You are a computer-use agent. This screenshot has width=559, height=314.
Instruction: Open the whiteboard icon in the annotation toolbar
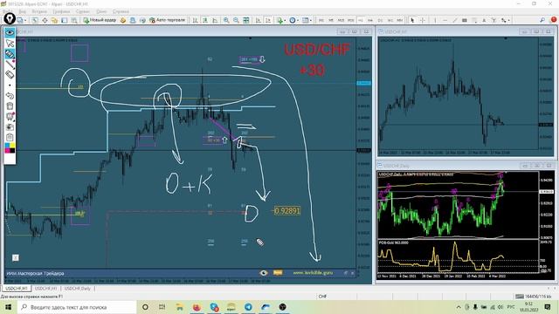click(x=10, y=116)
